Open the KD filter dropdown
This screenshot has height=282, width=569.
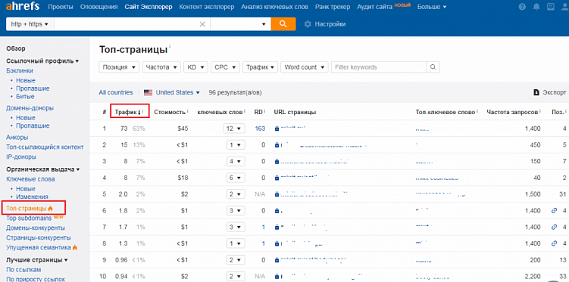pyautogui.click(x=195, y=67)
